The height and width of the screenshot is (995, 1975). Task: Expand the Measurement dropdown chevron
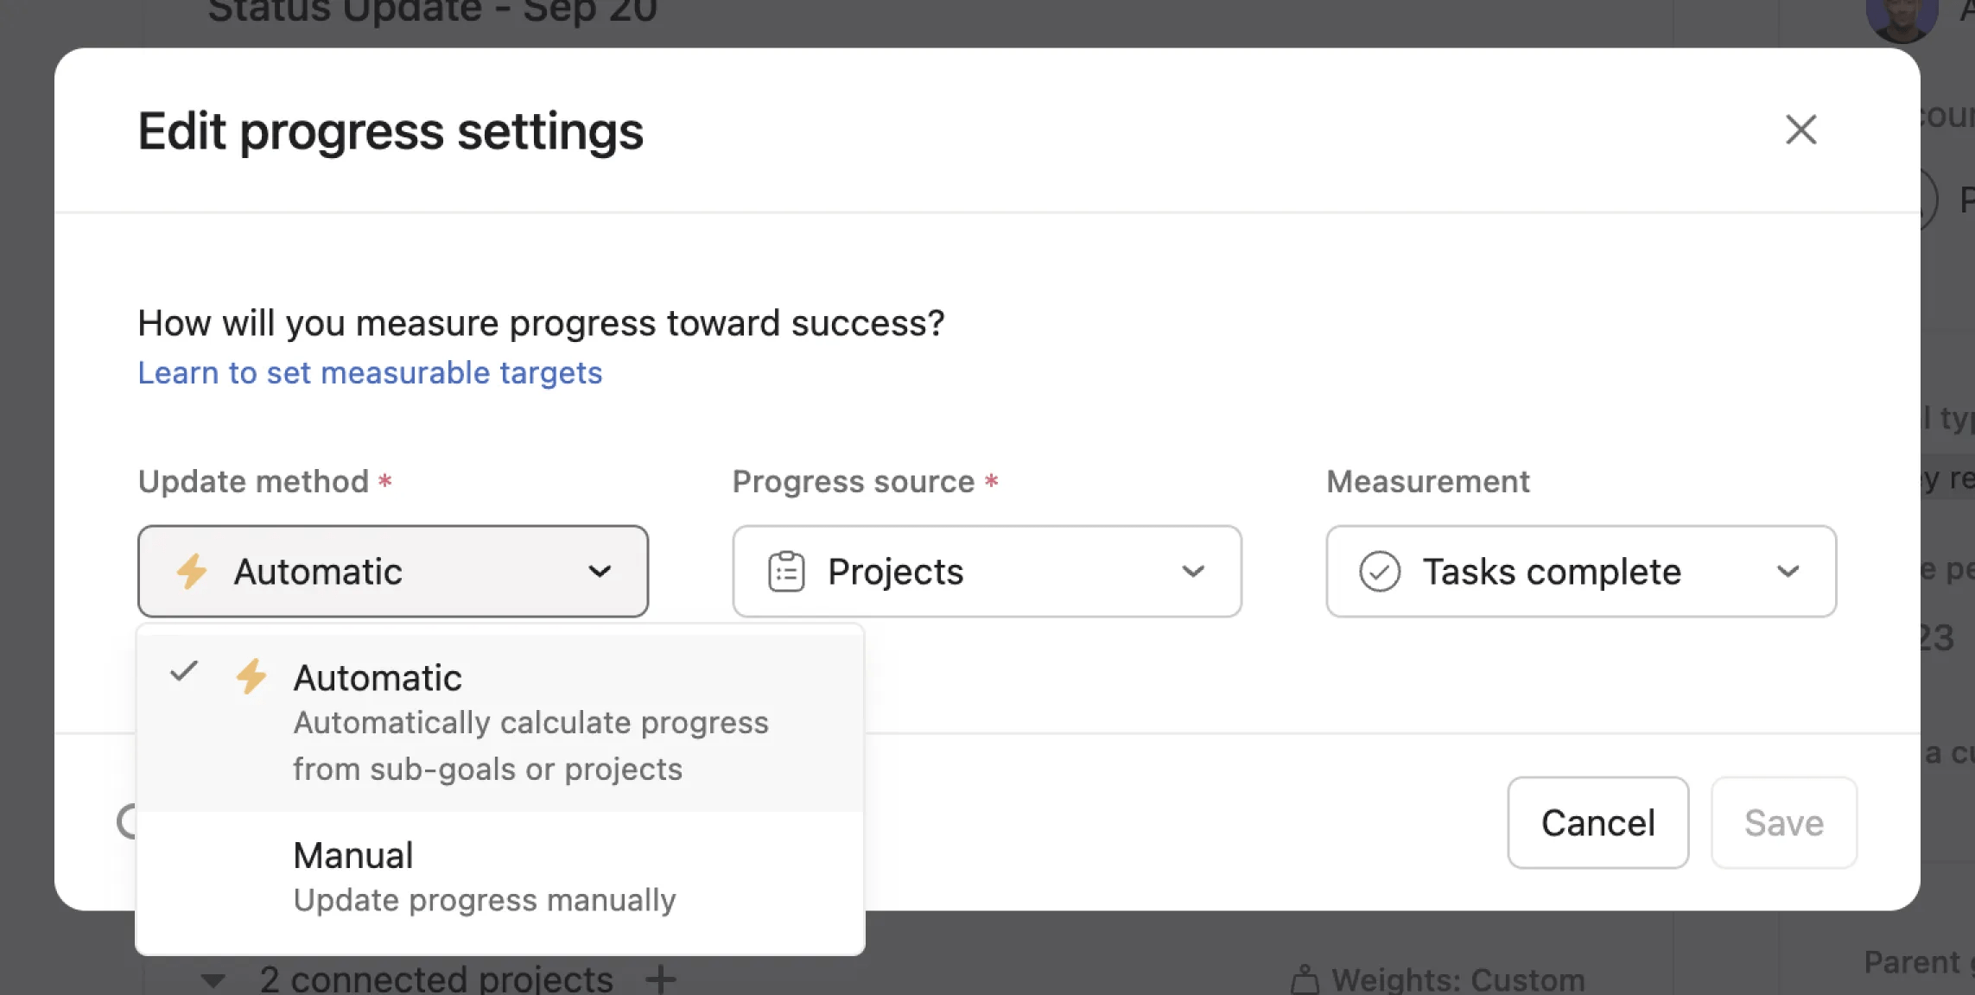1788,572
